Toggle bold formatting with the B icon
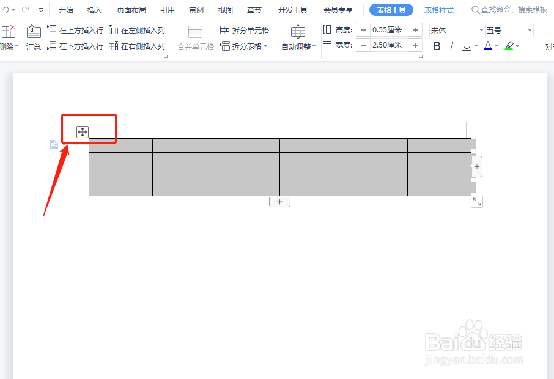This screenshot has height=379, width=554. [436, 45]
